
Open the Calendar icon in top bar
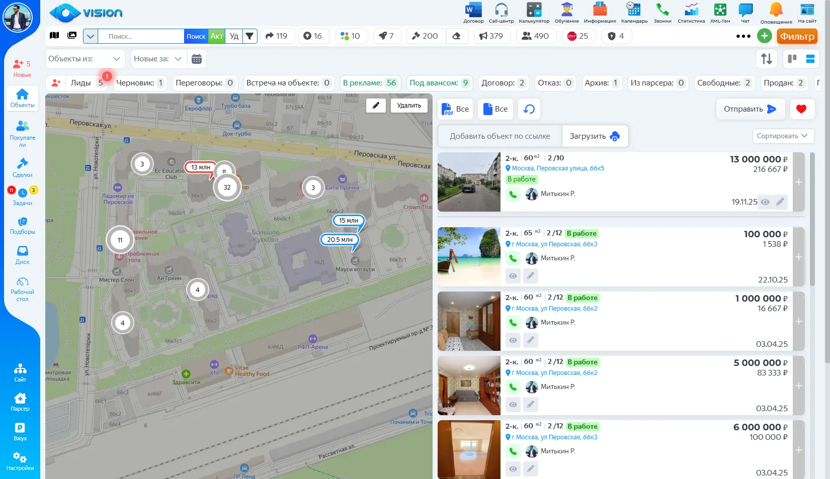click(x=634, y=10)
